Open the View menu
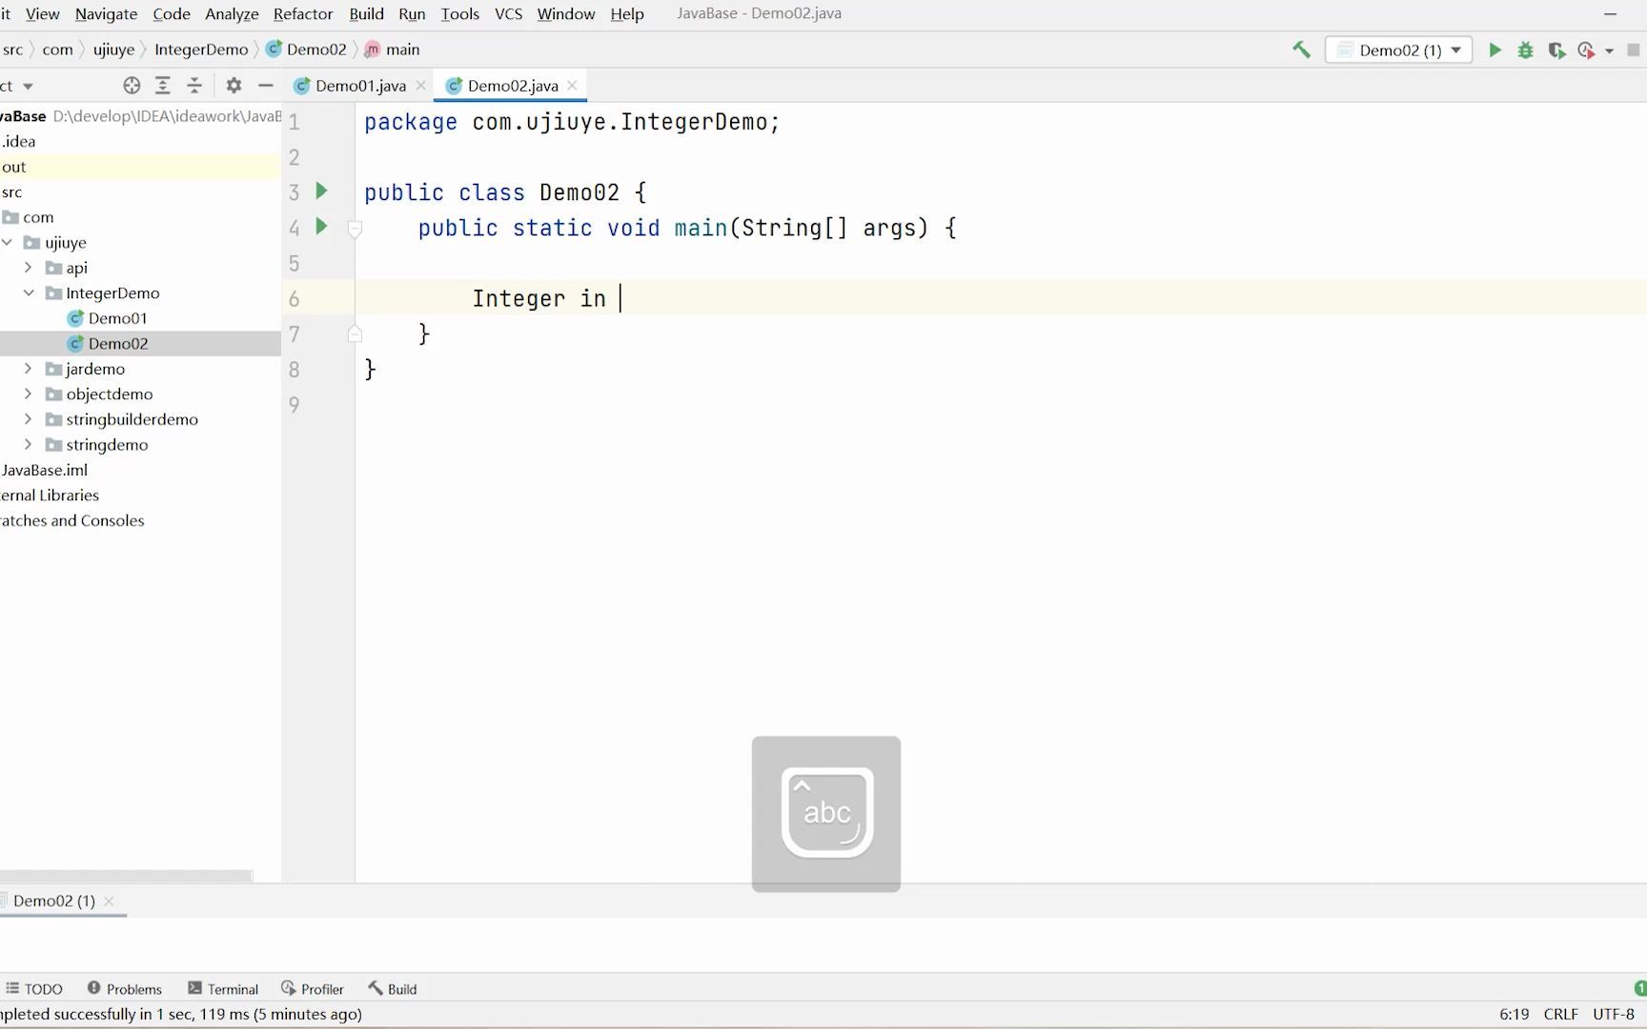This screenshot has height=1029, width=1647. pyautogui.click(x=42, y=13)
